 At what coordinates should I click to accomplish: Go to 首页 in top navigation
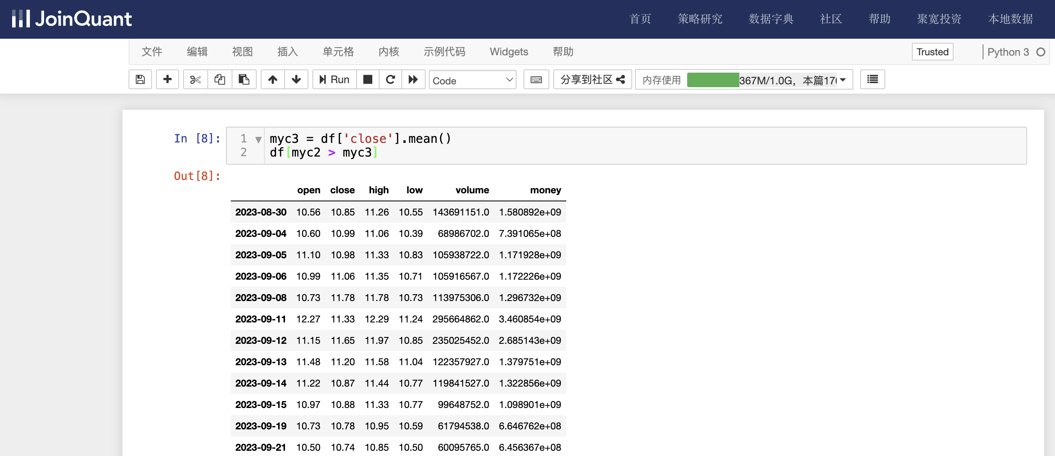click(x=640, y=19)
